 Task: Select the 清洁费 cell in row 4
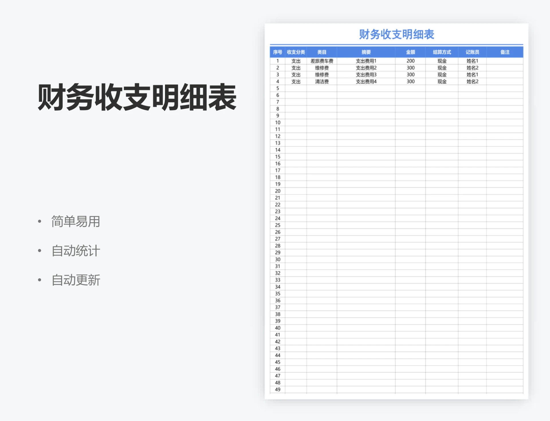[322, 81]
